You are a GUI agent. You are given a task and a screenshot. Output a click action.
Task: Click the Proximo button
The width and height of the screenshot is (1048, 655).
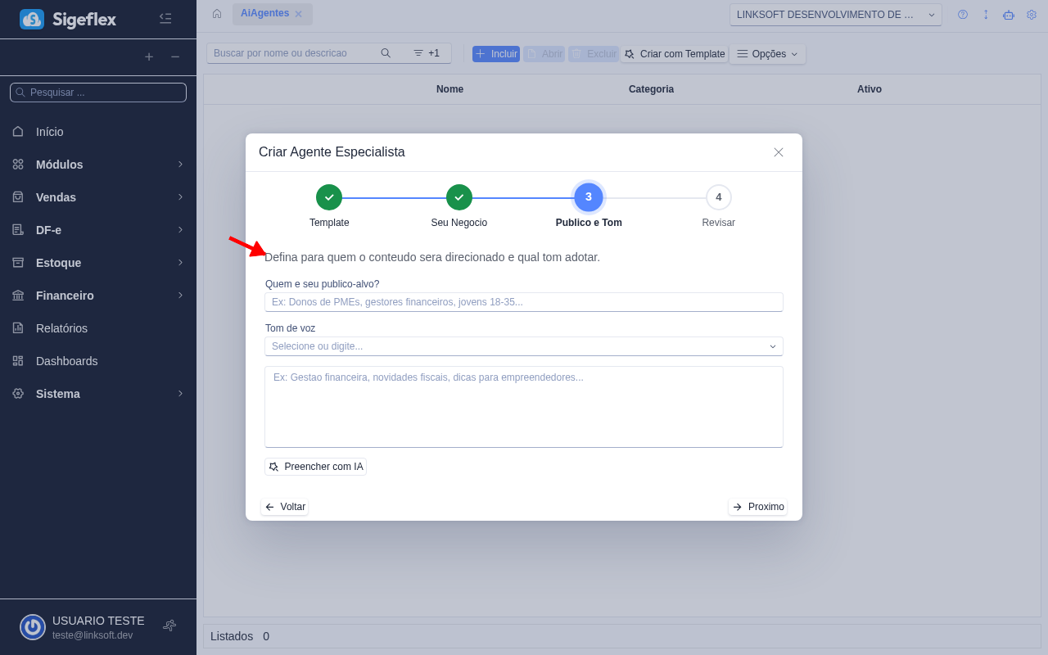coord(758,507)
